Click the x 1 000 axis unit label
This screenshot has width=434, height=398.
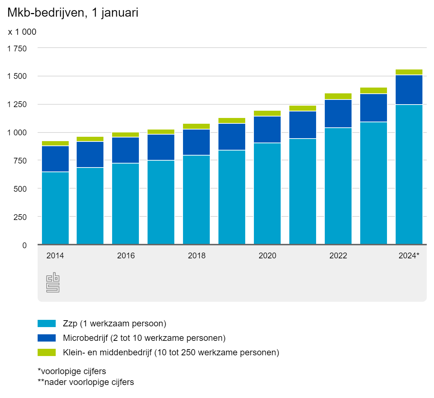tap(22, 32)
